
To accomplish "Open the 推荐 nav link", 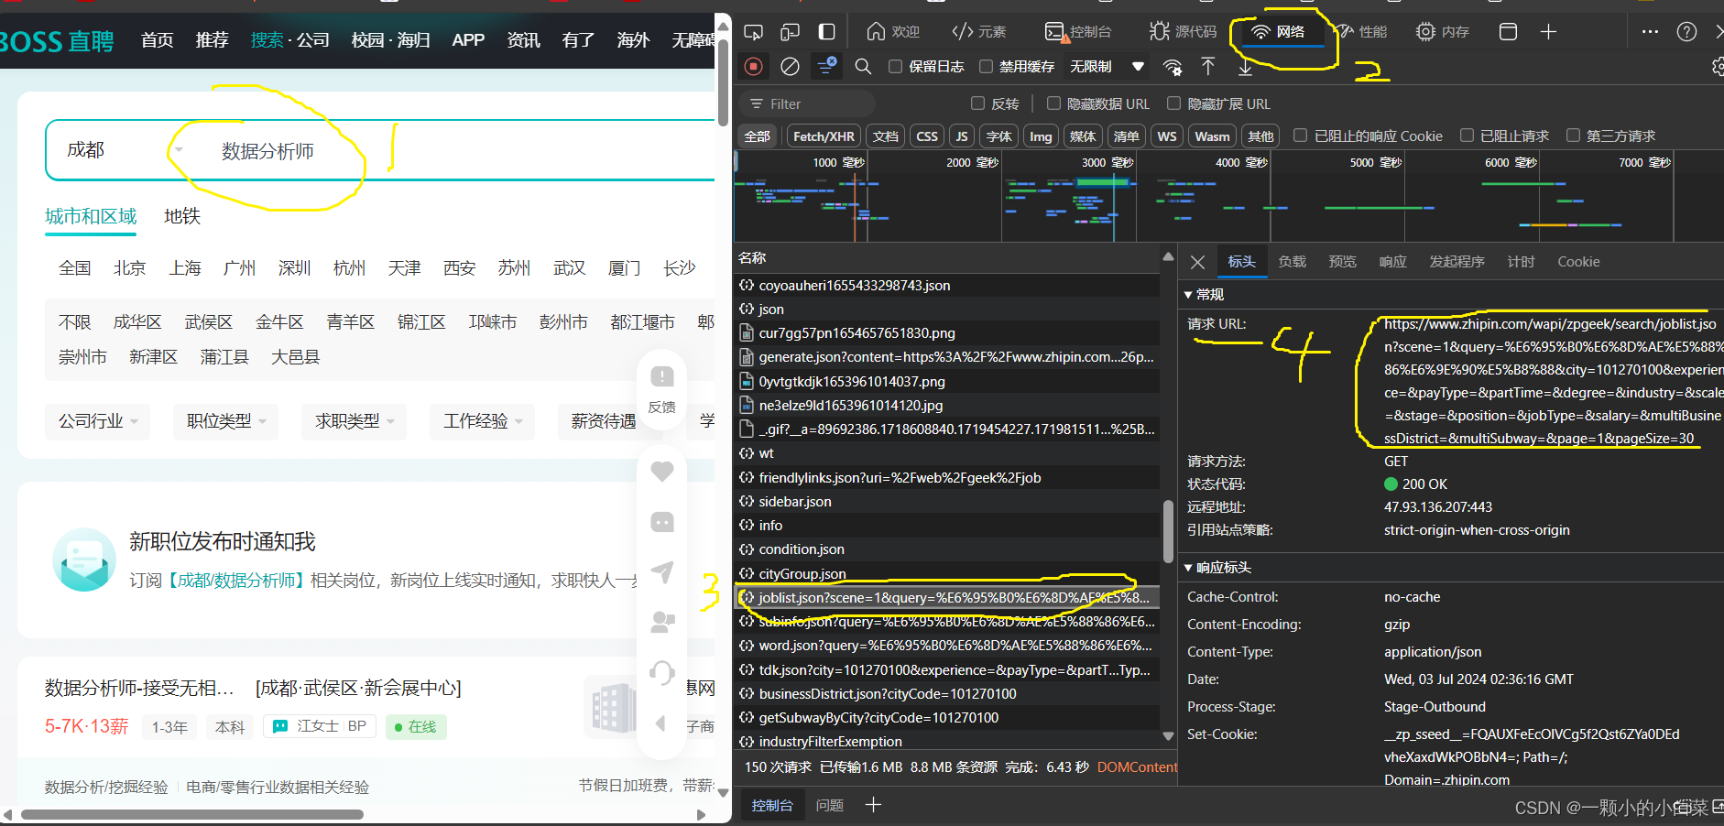I will [x=212, y=40].
